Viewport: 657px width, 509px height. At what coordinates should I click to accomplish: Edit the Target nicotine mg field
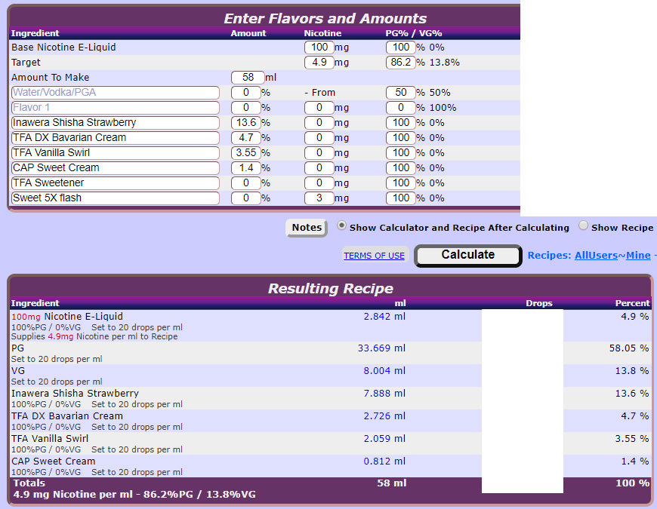(319, 63)
